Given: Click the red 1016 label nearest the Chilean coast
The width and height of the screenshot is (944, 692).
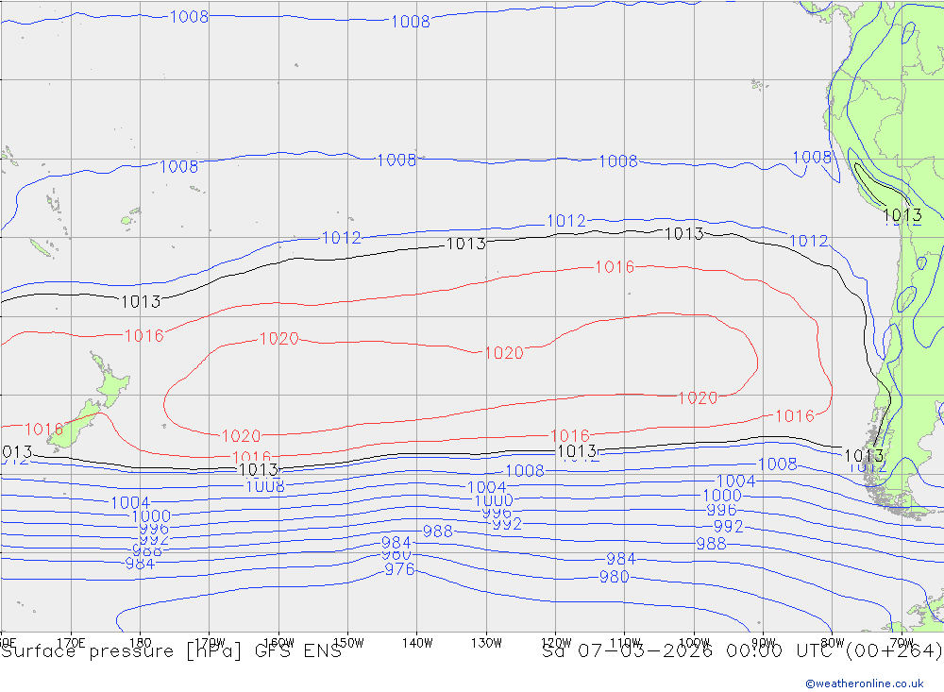Looking at the screenshot, I should pos(795,416).
